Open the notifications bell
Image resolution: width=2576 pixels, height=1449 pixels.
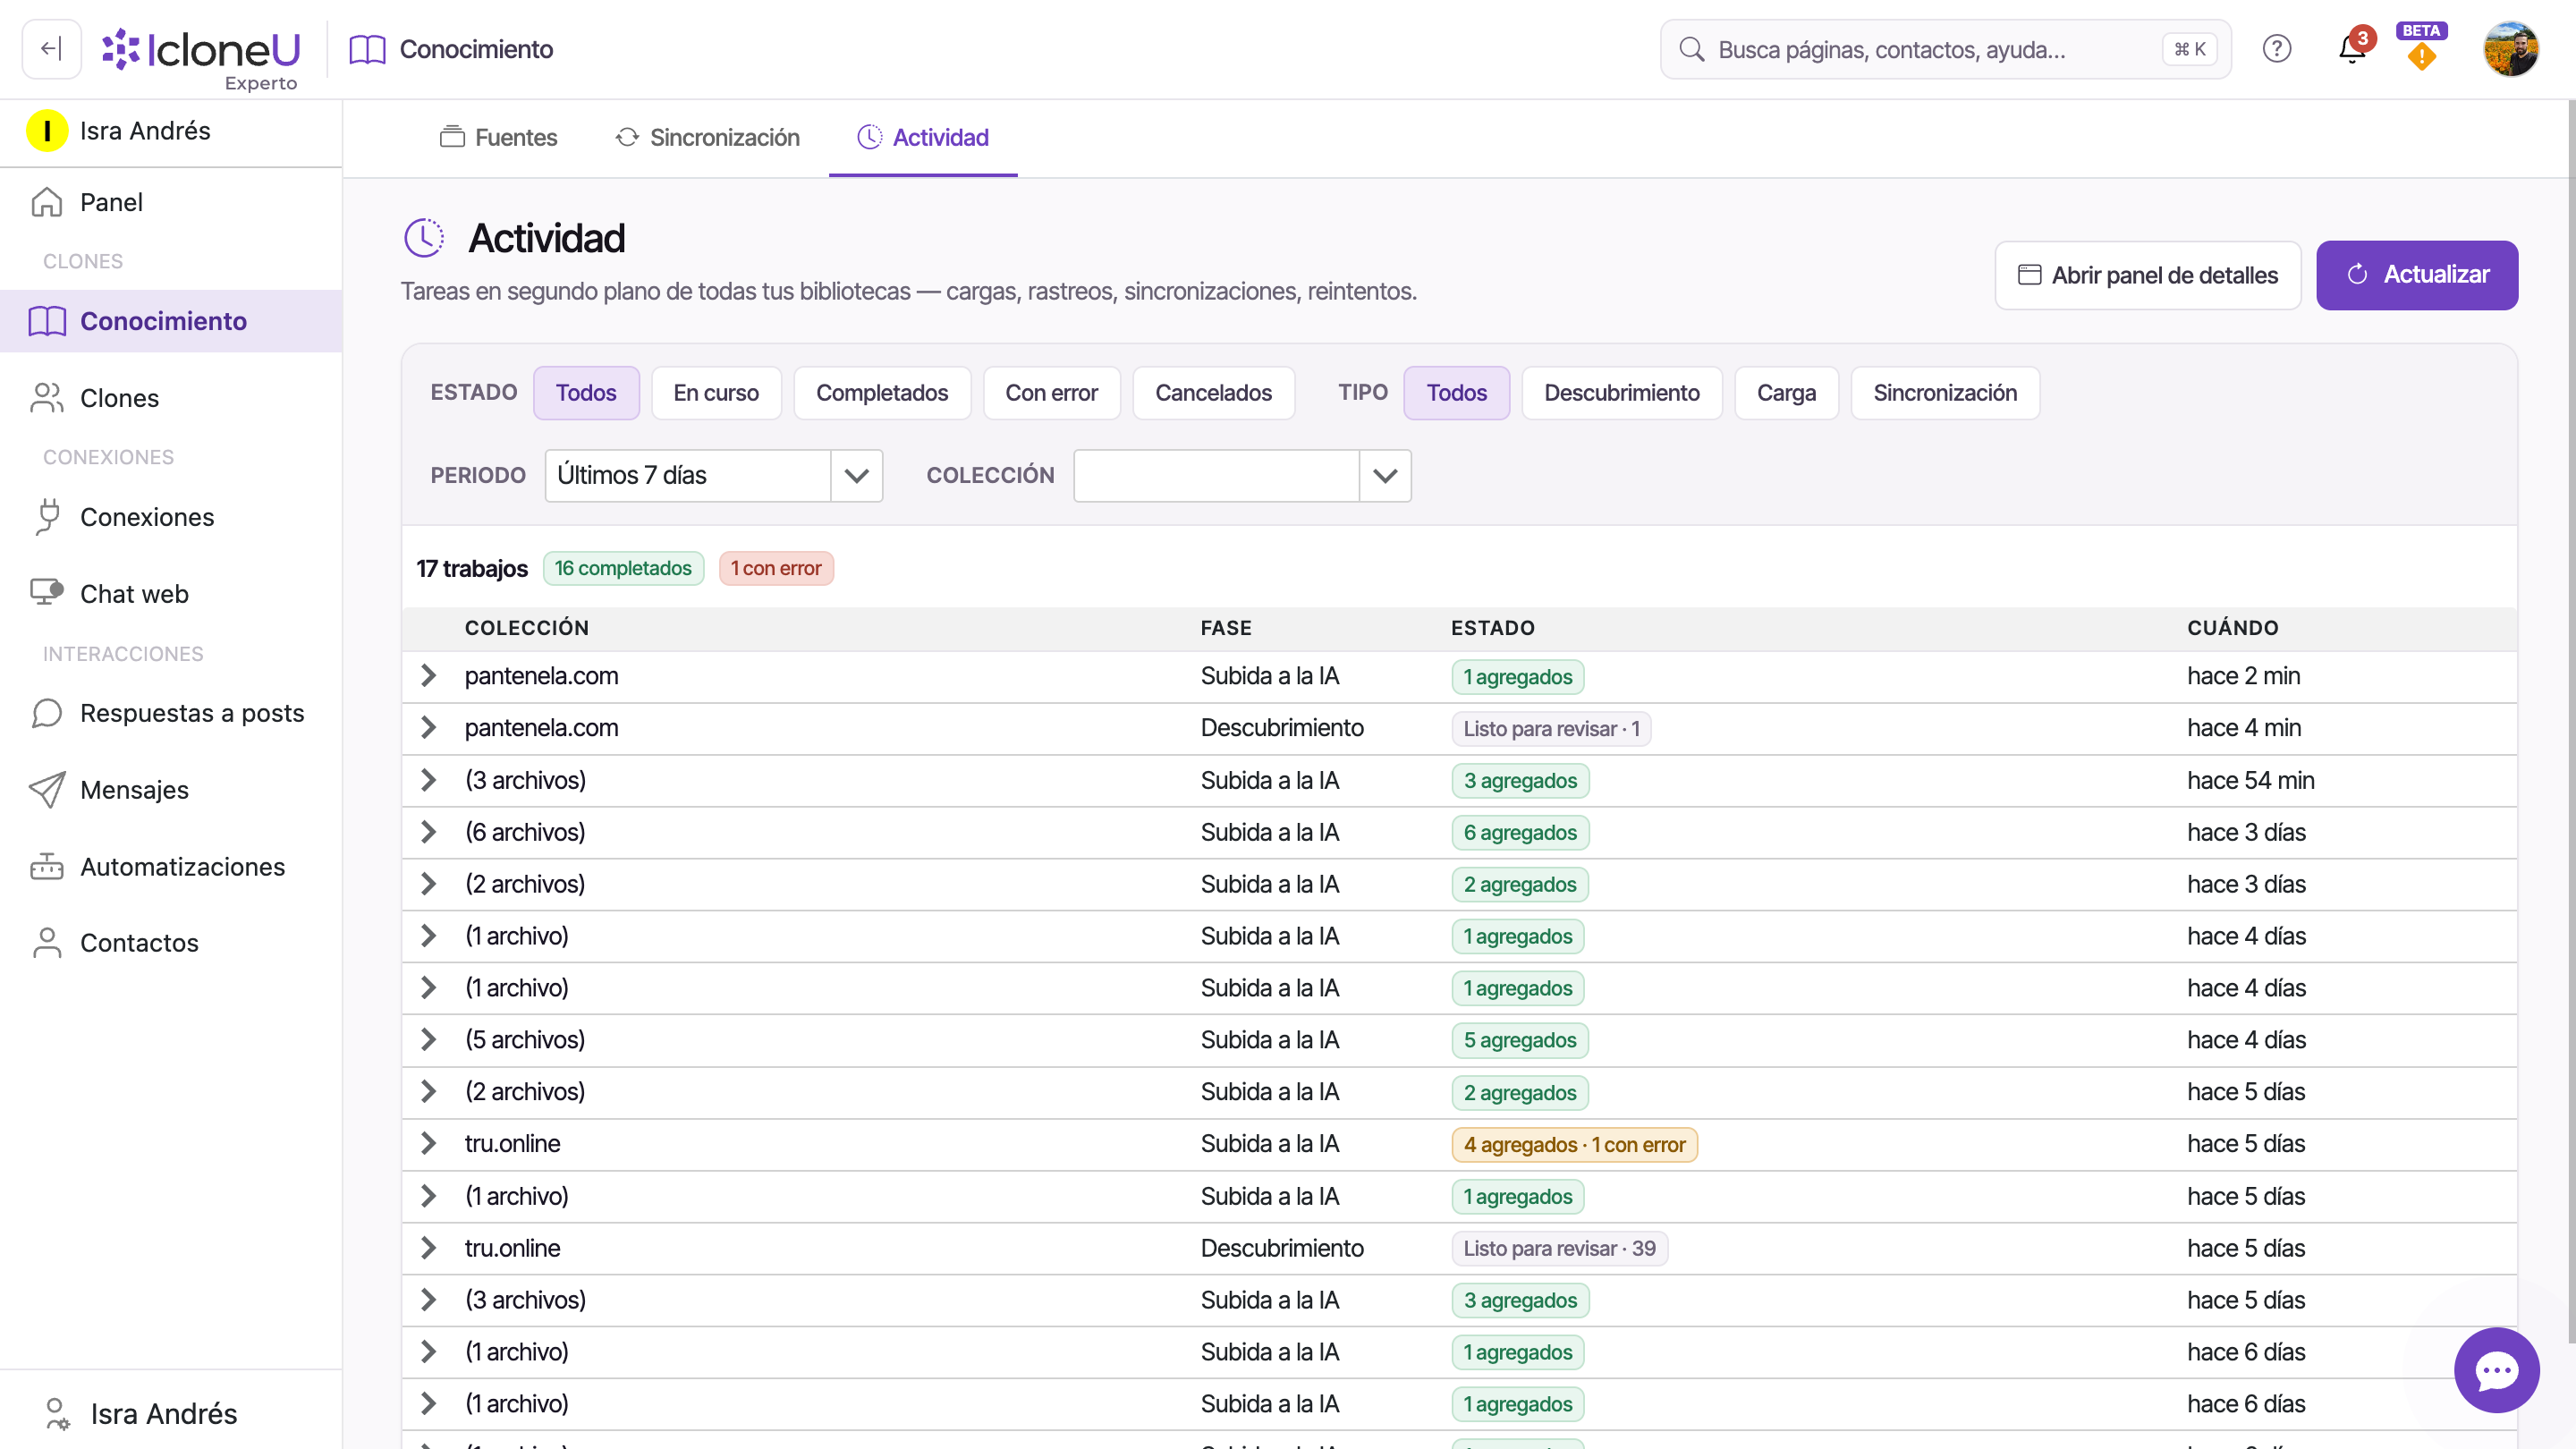coord(2352,49)
